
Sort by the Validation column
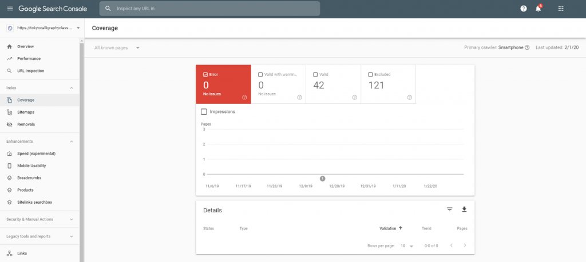pos(390,228)
